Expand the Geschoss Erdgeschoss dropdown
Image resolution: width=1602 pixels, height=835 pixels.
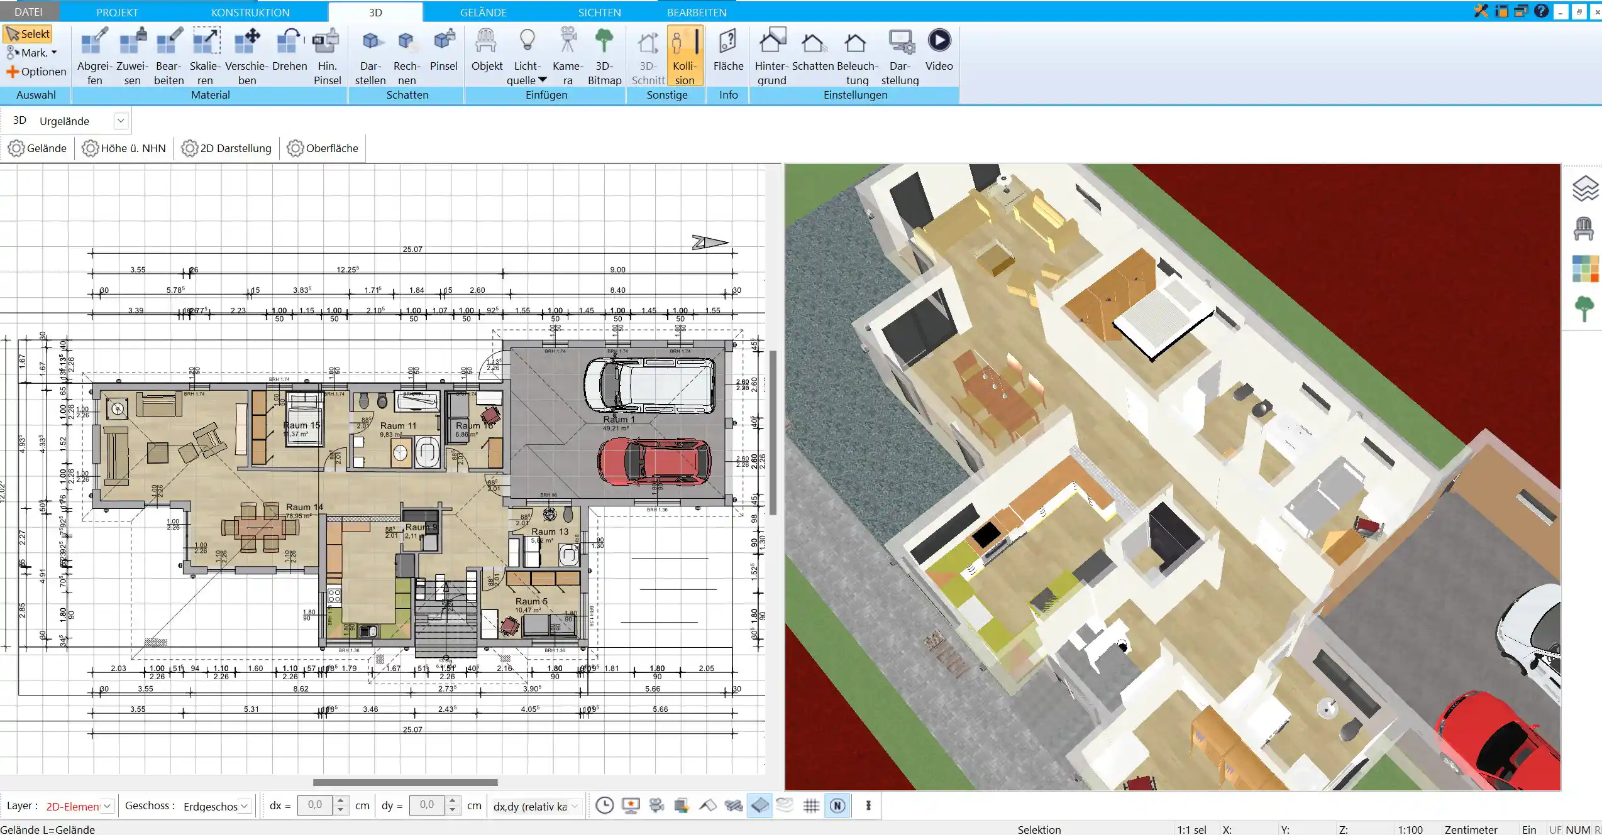point(245,805)
